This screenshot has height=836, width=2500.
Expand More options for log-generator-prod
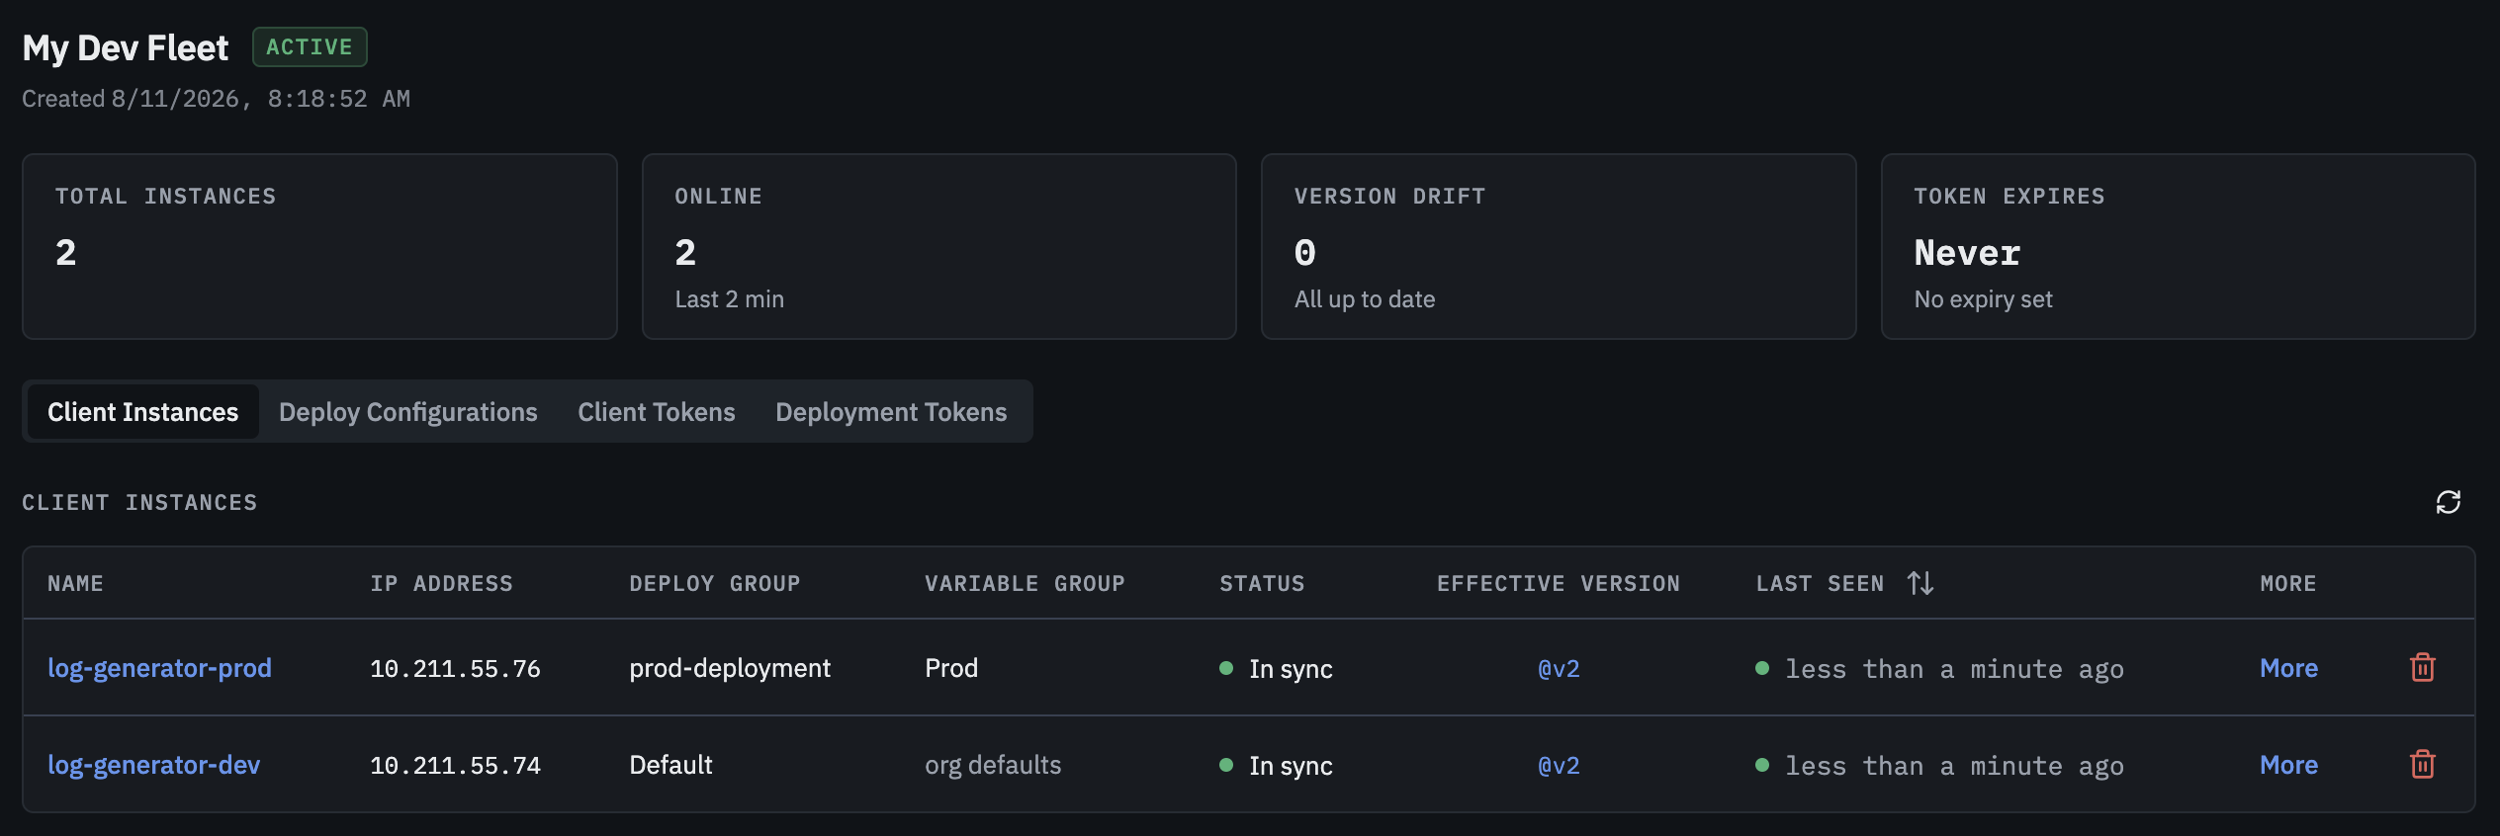(x=2288, y=668)
